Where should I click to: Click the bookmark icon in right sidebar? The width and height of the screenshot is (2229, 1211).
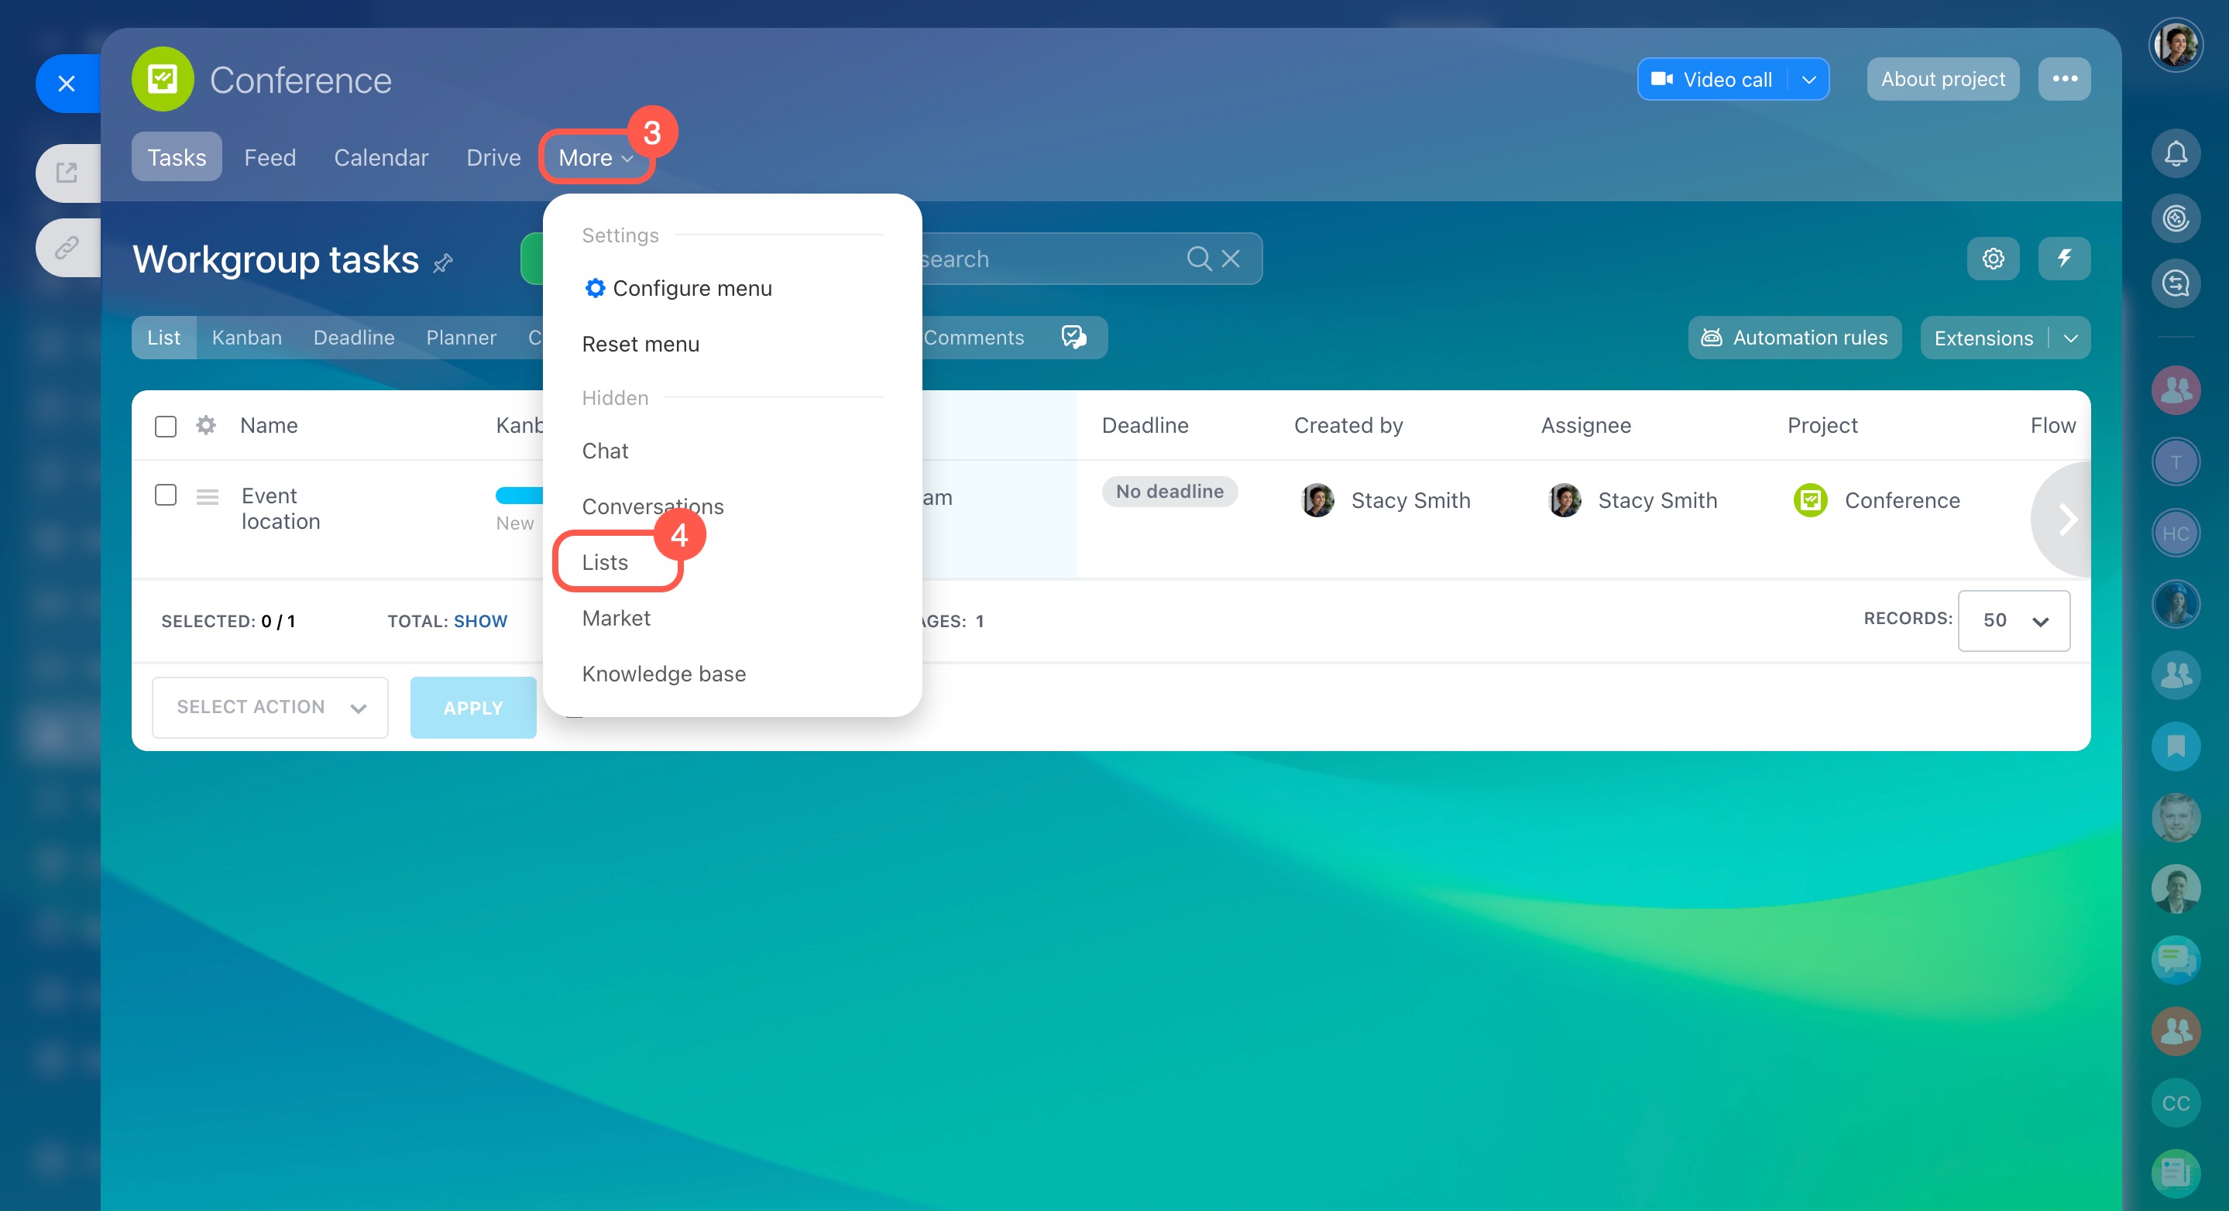[x=2176, y=746]
